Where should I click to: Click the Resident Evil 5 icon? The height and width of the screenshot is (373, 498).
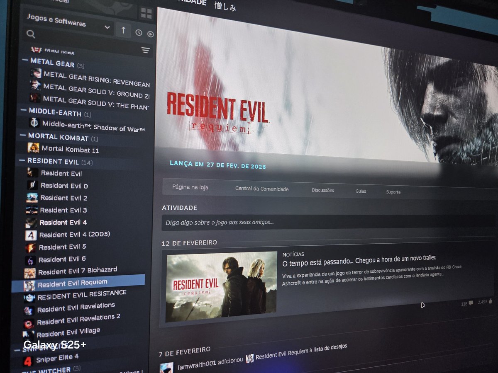tap(31, 248)
